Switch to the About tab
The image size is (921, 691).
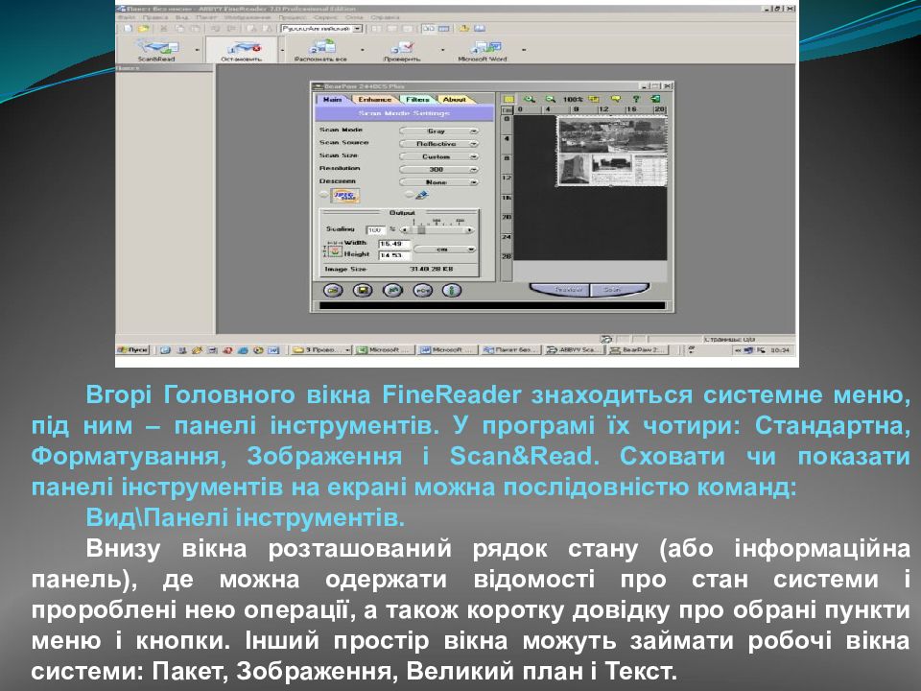[x=455, y=99]
